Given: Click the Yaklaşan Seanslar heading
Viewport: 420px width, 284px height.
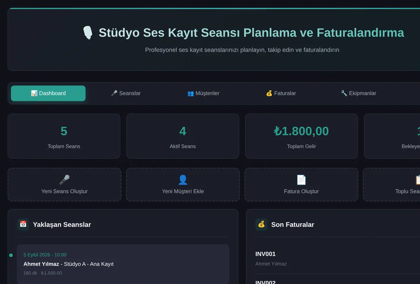Looking at the screenshot, I should pyautogui.click(x=62, y=224).
